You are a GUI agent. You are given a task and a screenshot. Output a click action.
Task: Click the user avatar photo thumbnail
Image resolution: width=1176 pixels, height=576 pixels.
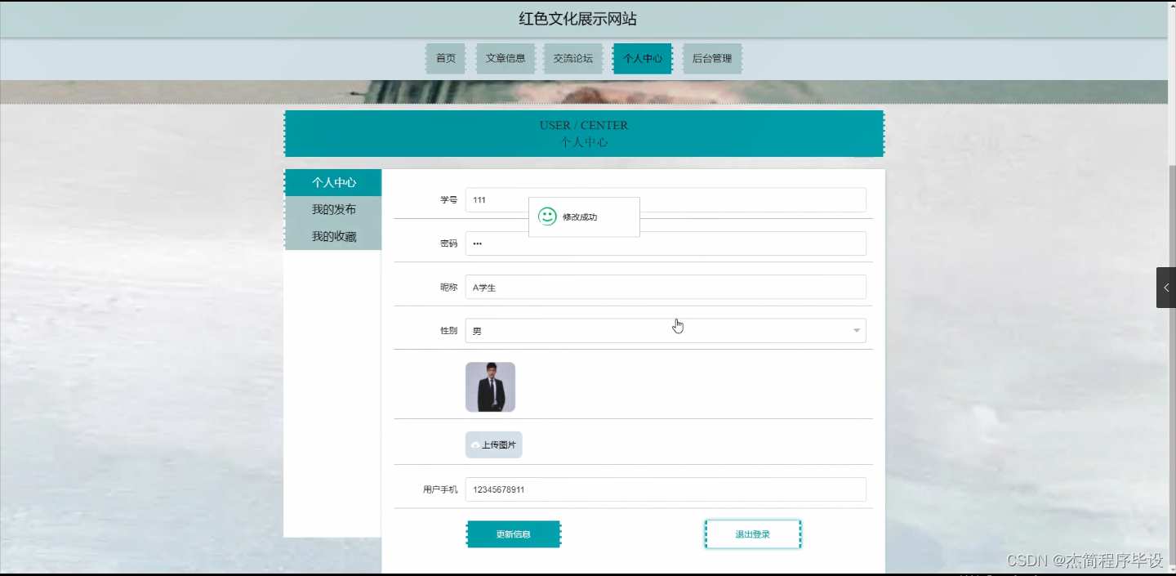point(490,386)
